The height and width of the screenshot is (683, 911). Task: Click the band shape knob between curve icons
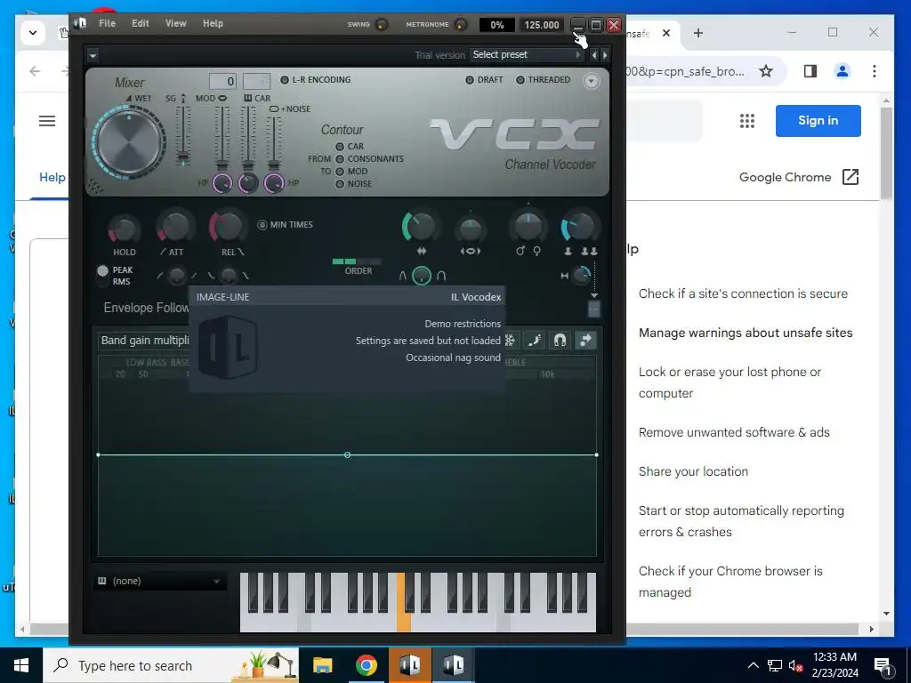(422, 276)
